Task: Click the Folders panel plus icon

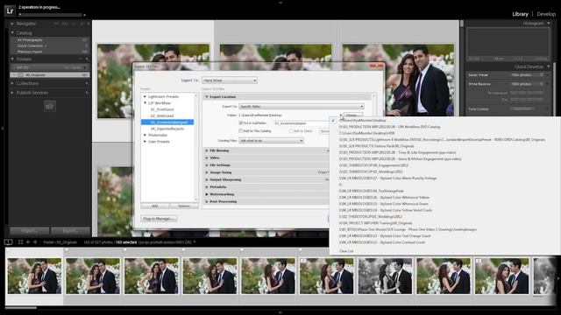Action: tap(87, 59)
